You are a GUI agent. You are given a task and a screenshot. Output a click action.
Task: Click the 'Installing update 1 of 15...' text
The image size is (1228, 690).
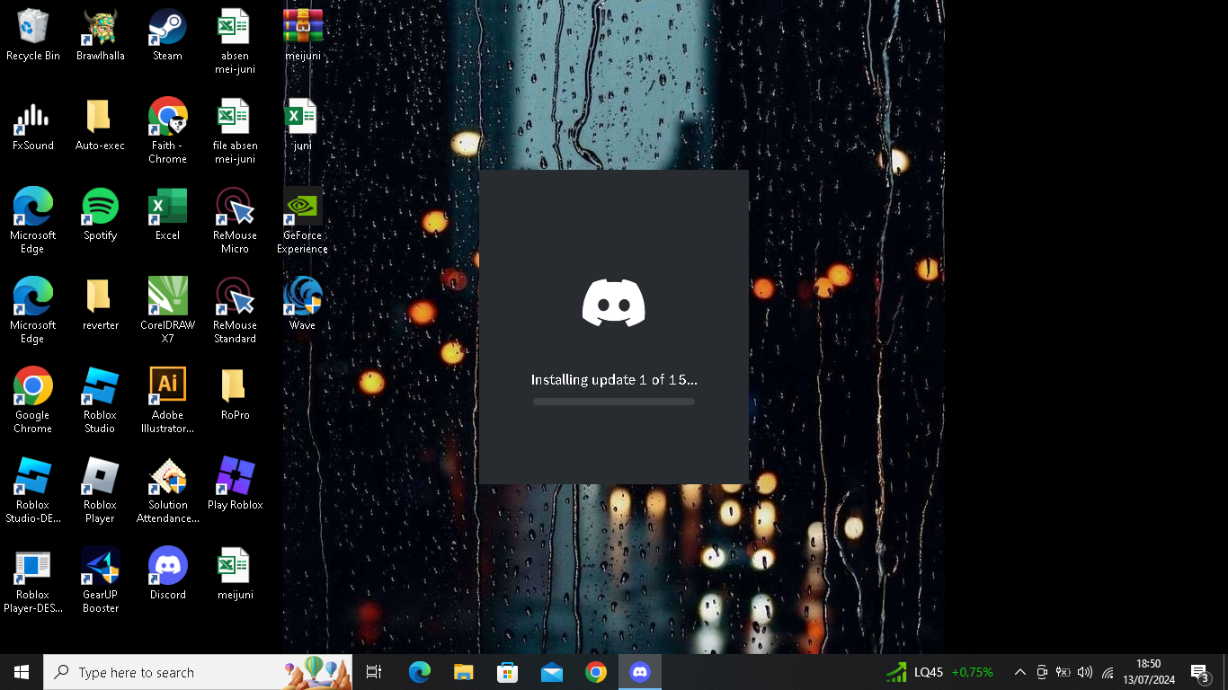[x=614, y=380]
